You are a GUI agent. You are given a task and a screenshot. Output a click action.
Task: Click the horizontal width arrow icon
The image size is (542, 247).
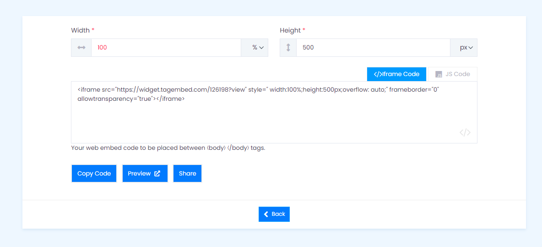pos(81,48)
